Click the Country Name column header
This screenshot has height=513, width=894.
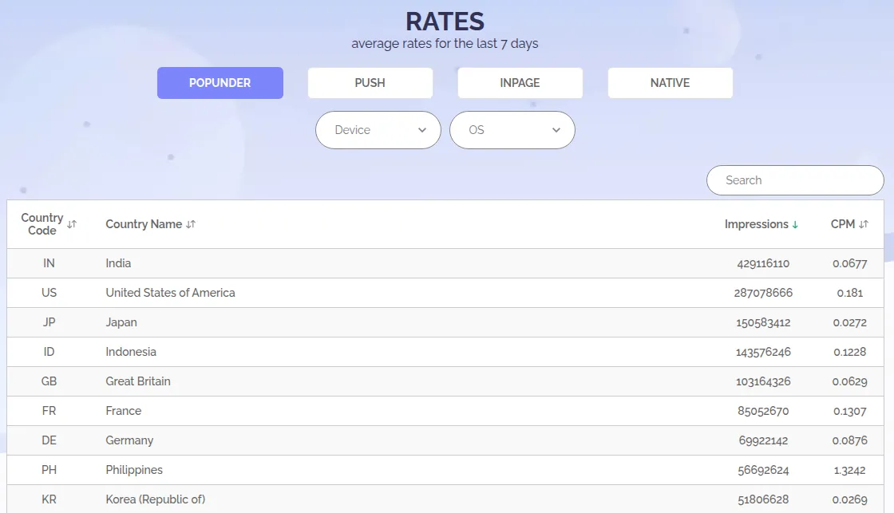[x=144, y=224]
